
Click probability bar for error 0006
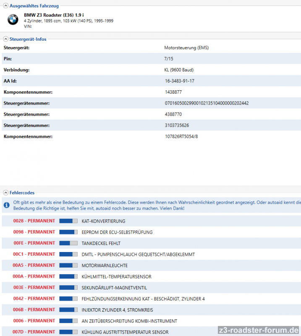tap(68, 321)
